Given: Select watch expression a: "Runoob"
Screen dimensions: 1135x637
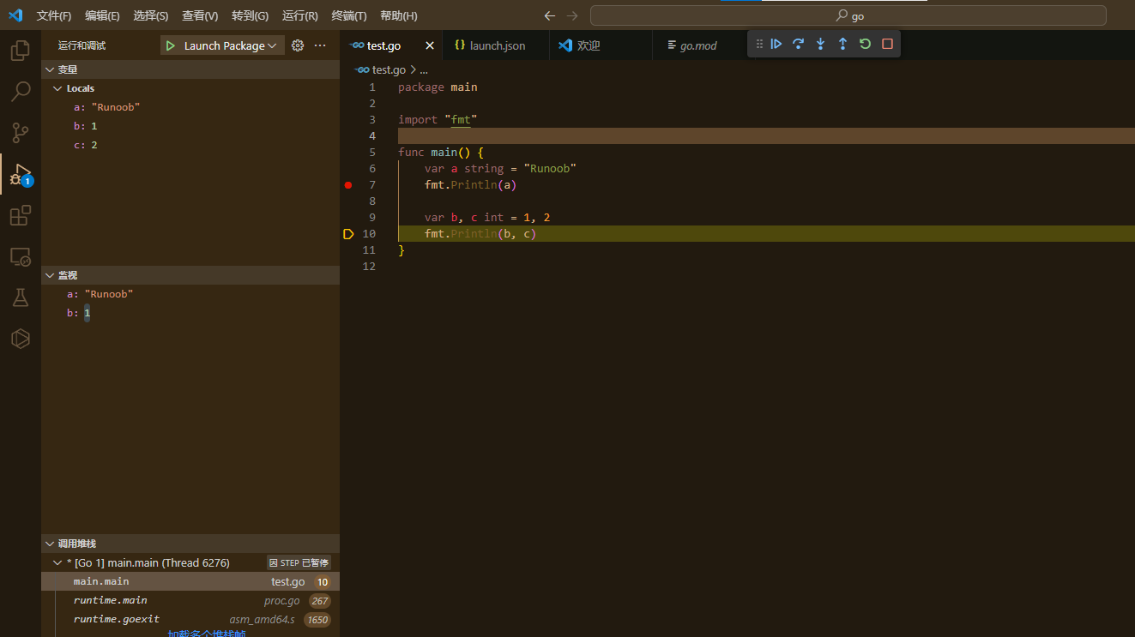Looking at the screenshot, I should coord(190,294).
